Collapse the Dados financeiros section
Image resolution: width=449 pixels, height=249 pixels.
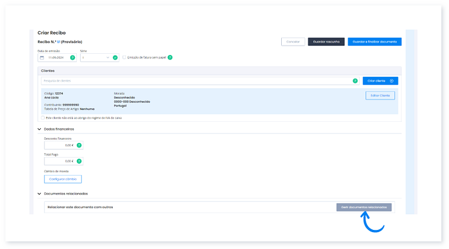(39, 129)
